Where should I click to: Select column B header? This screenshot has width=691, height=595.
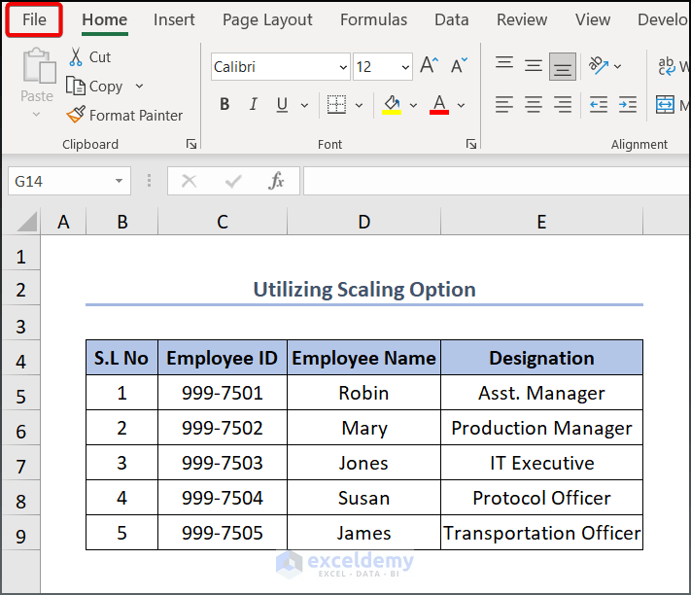click(x=122, y=222)
